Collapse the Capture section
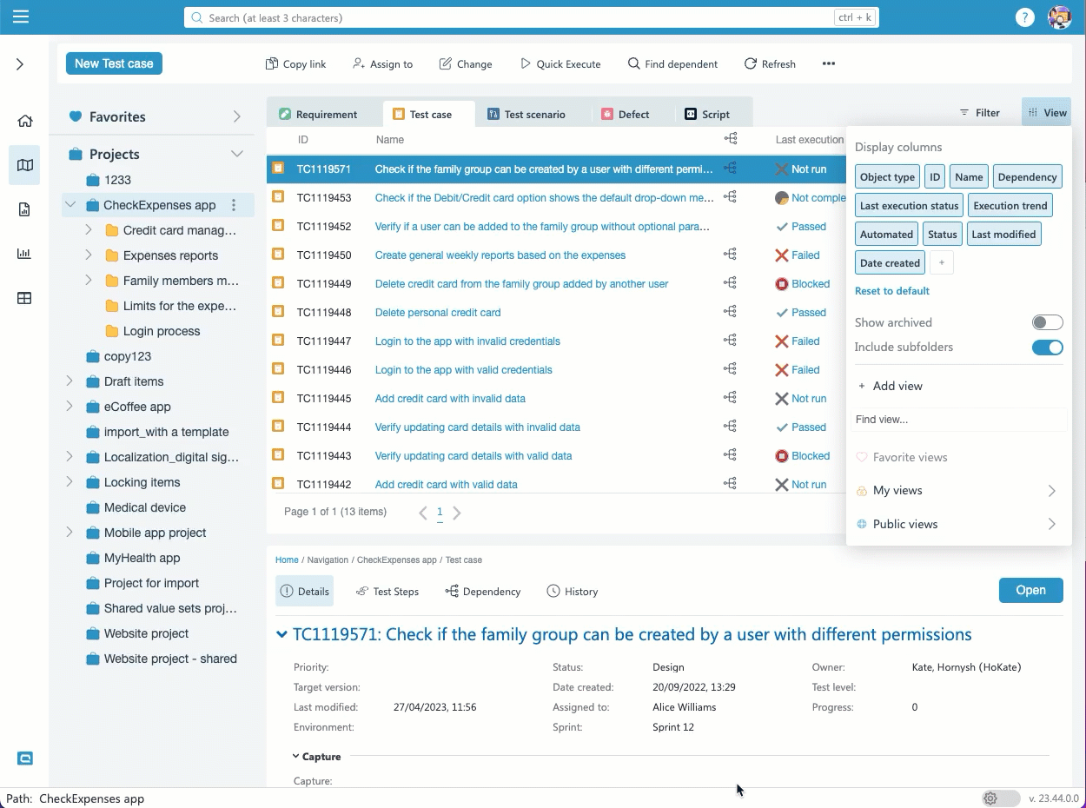 (x=297, y=757)
